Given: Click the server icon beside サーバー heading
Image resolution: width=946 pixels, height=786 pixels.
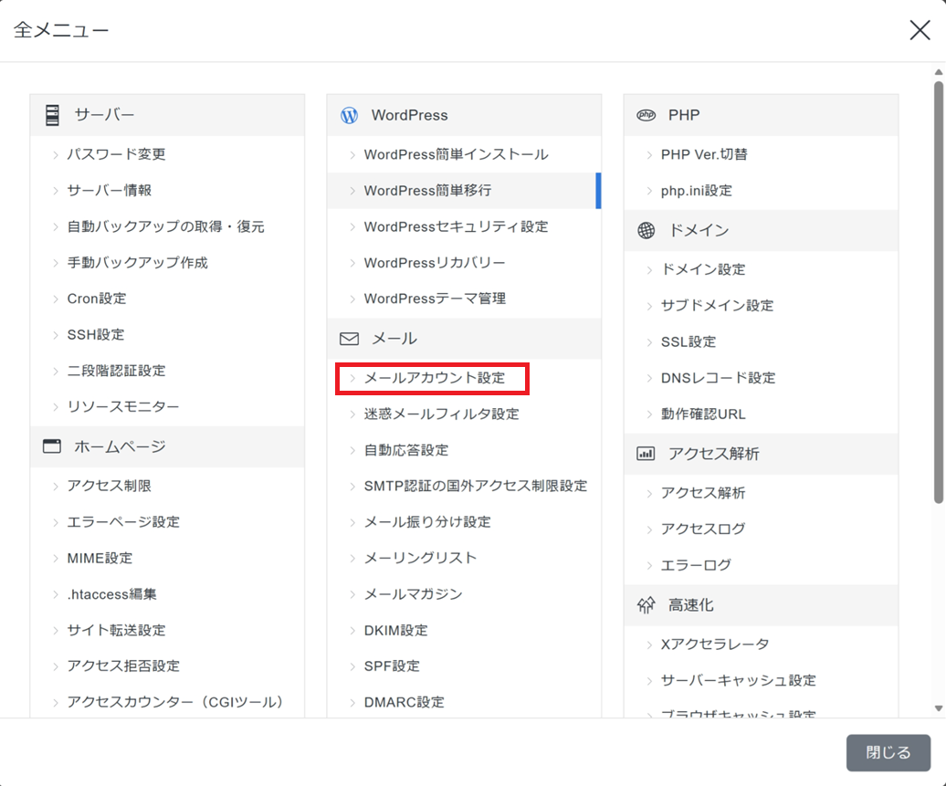Looking at the screenshot, I should click(52, 115).
